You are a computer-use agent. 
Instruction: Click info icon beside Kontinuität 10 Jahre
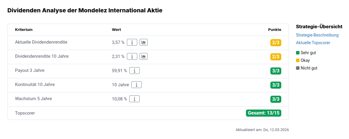click(136, 85)
